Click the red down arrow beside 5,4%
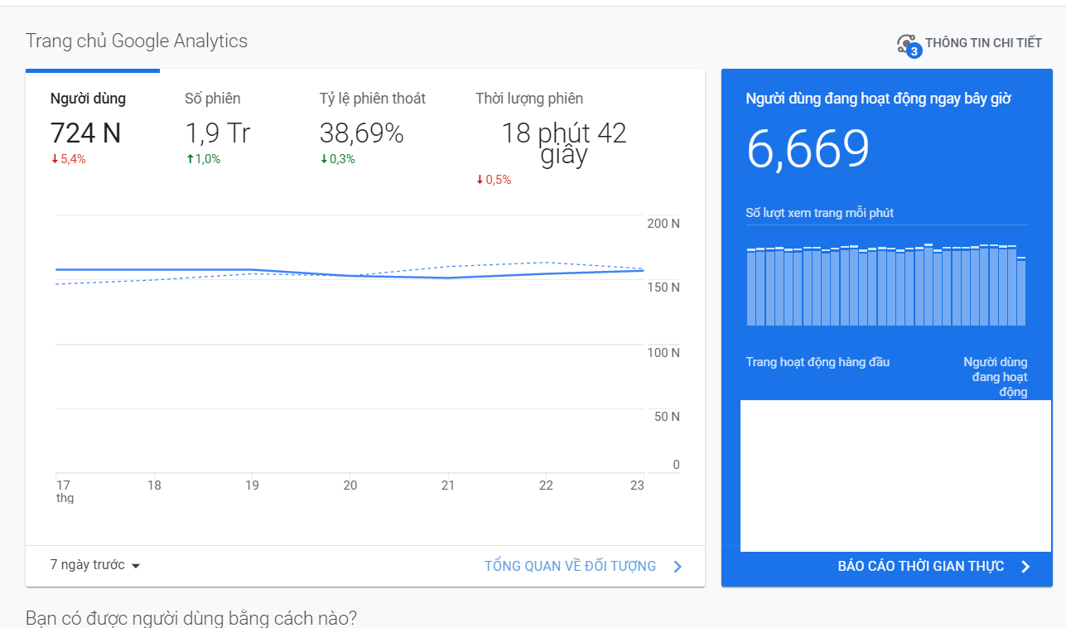The image size is (1066, 628). 55,160
